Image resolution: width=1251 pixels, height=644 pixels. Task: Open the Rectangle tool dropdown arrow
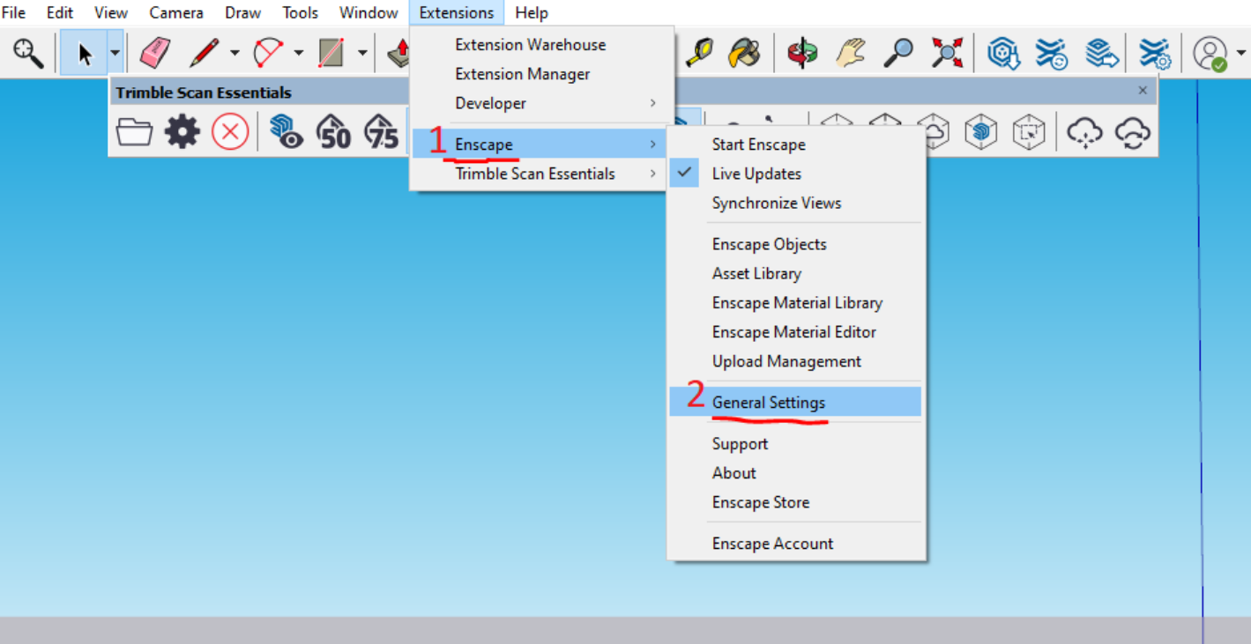[x=362, y=53]
